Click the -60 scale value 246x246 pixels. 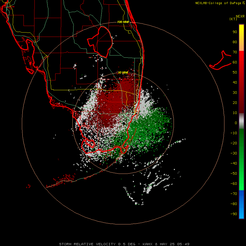pos(234,184)
